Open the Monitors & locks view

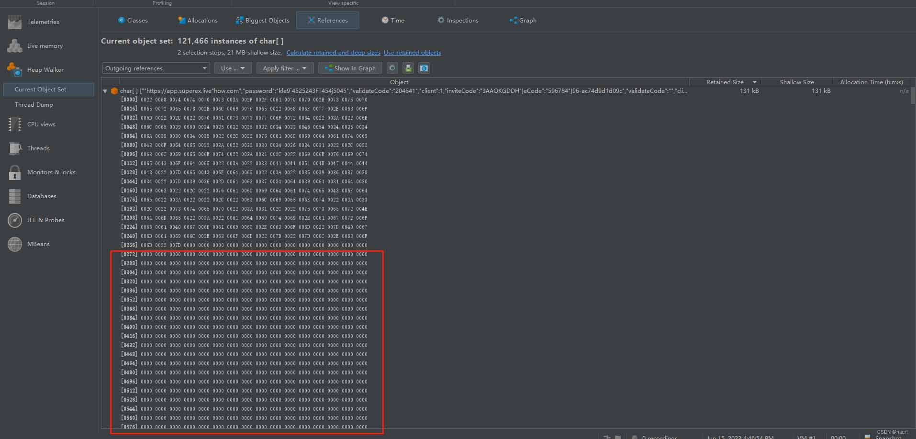[51, 172]
